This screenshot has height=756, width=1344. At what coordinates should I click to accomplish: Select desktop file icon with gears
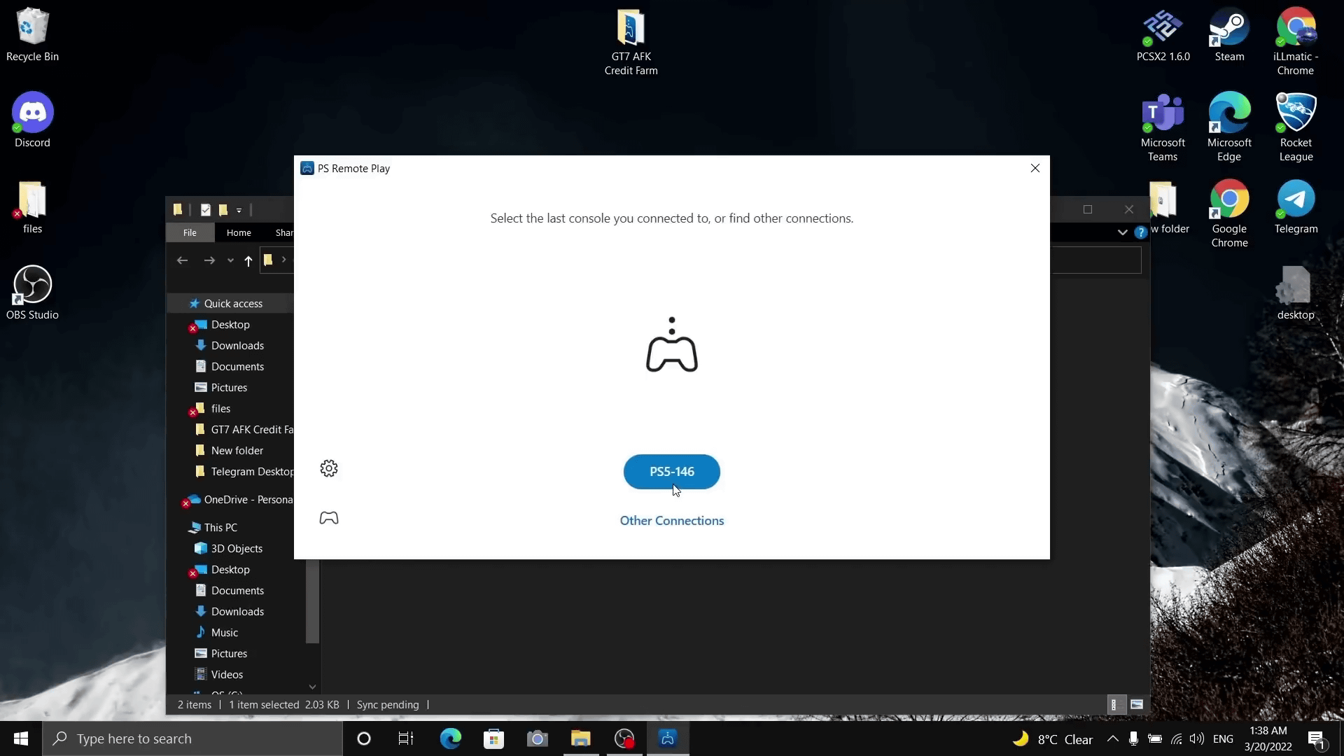tap(1296, 293)
